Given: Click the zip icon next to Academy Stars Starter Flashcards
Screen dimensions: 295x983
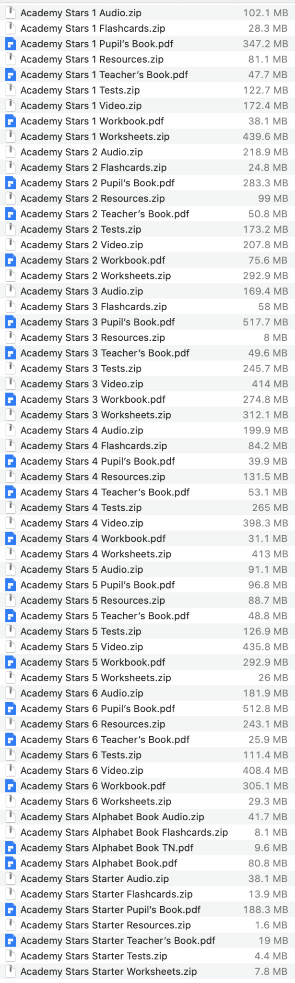Looking at the screenshot, I should pos(11,894).
